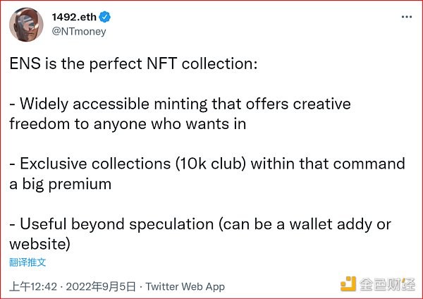
Task: Click the 翻译推文 translate tweet link
Action: pyautogui.click(x=27, y=262)
